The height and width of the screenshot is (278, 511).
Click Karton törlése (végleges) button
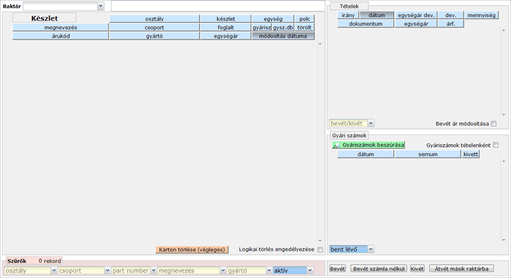click(192, 249)
